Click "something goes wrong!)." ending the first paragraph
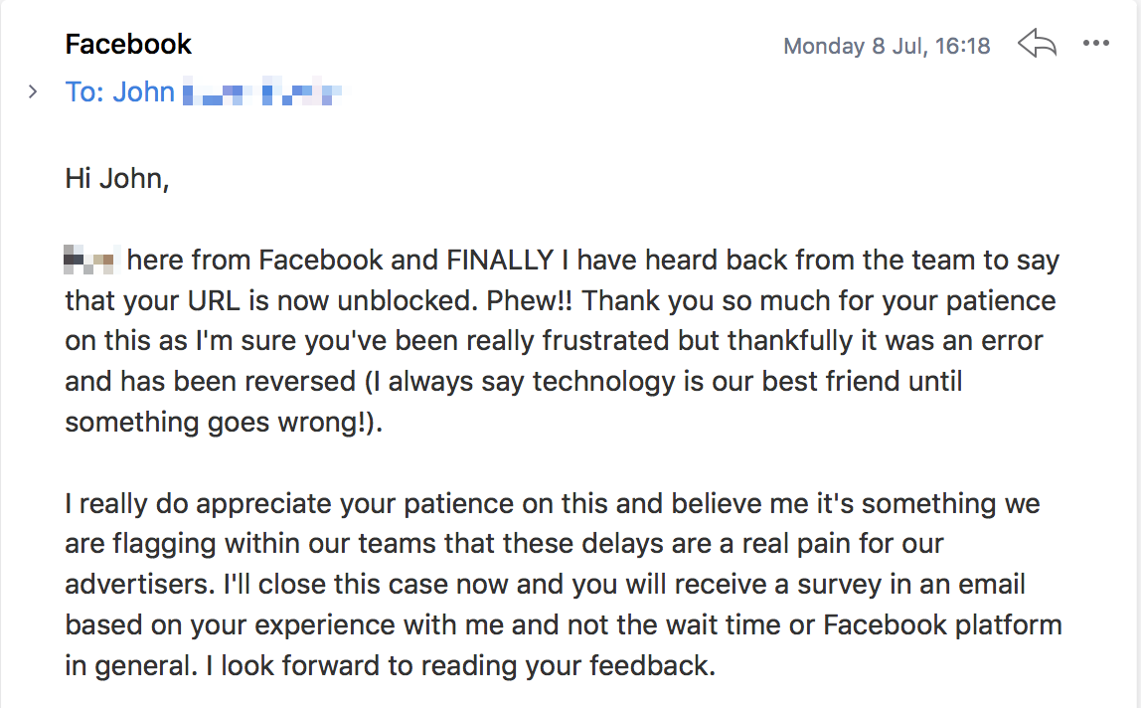The image size is (1141, 708). (224, 423)
